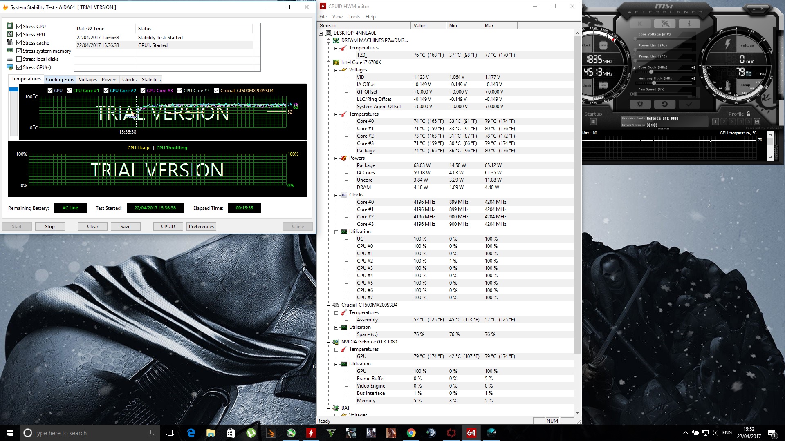The height and width of the screenshot is (441, 785).
Task: Uncheck Stress cache checkbox
Action: [x=19, y=43]
